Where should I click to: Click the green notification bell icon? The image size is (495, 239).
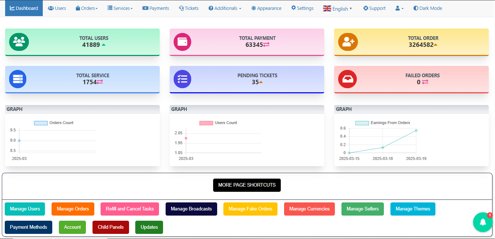[483, 222]
